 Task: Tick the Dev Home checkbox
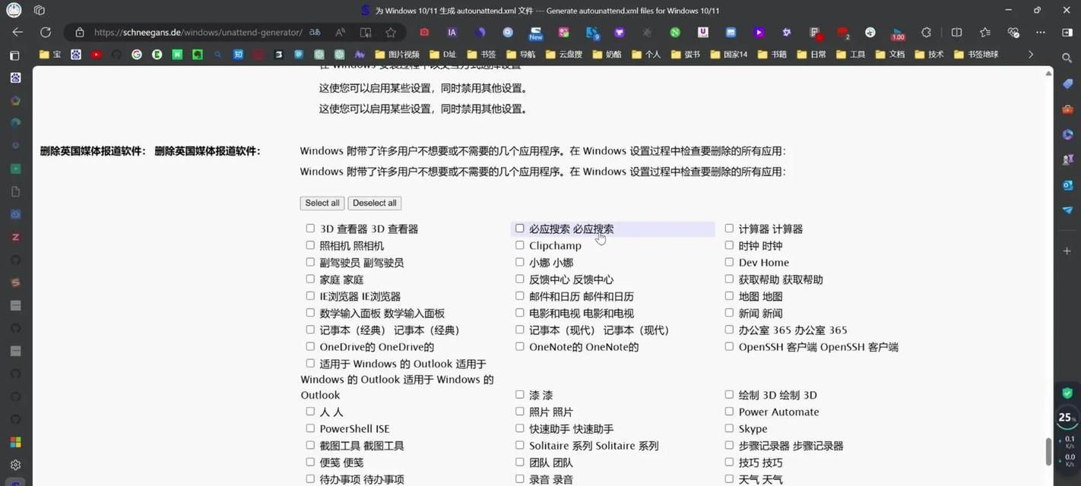[729, 262]
